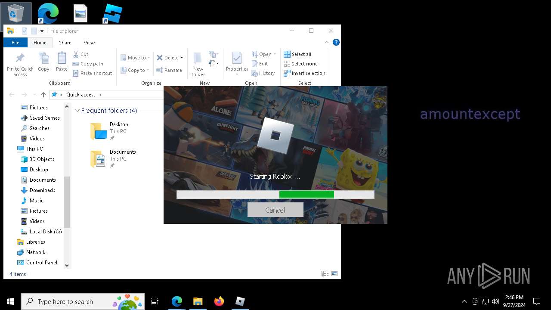Screen dimensions: 551x310
Task: Open the Open command dropdown arrow
Action: [275, 54]
